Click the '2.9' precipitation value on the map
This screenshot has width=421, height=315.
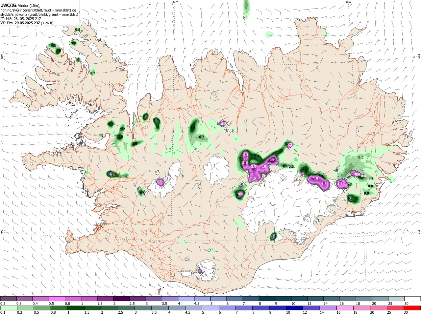click(x=245, y=163)
